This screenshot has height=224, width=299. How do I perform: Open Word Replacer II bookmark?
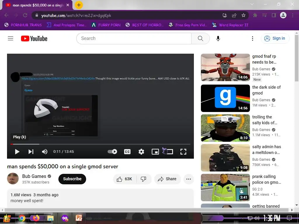tap(230, 25)
